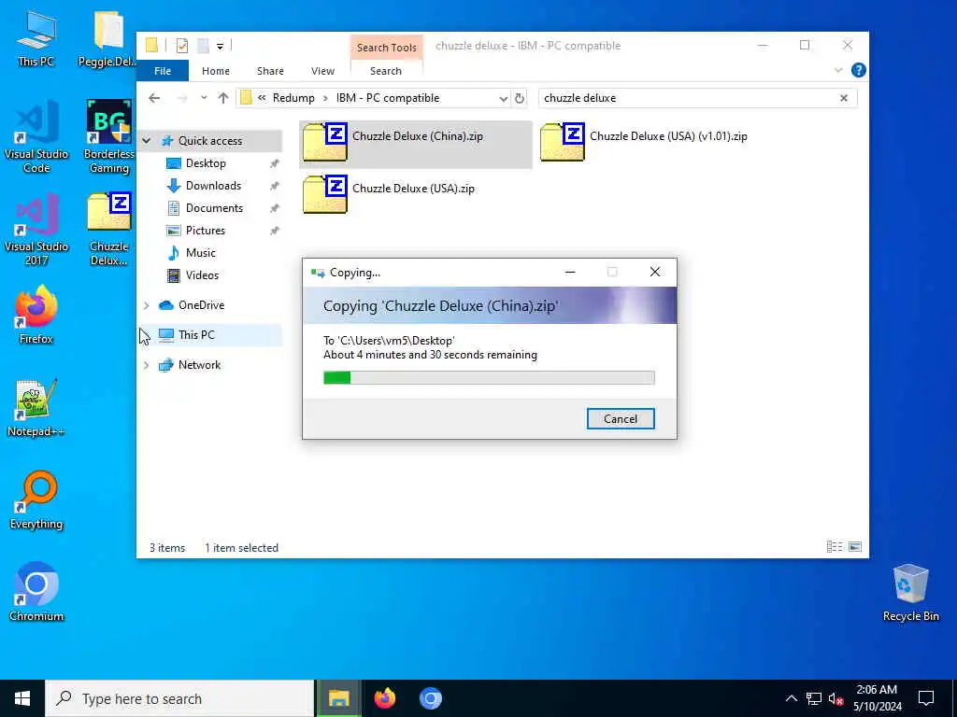Open the File menu tab
Viewport: 957px width, 717px height.
tap(163, 71)
